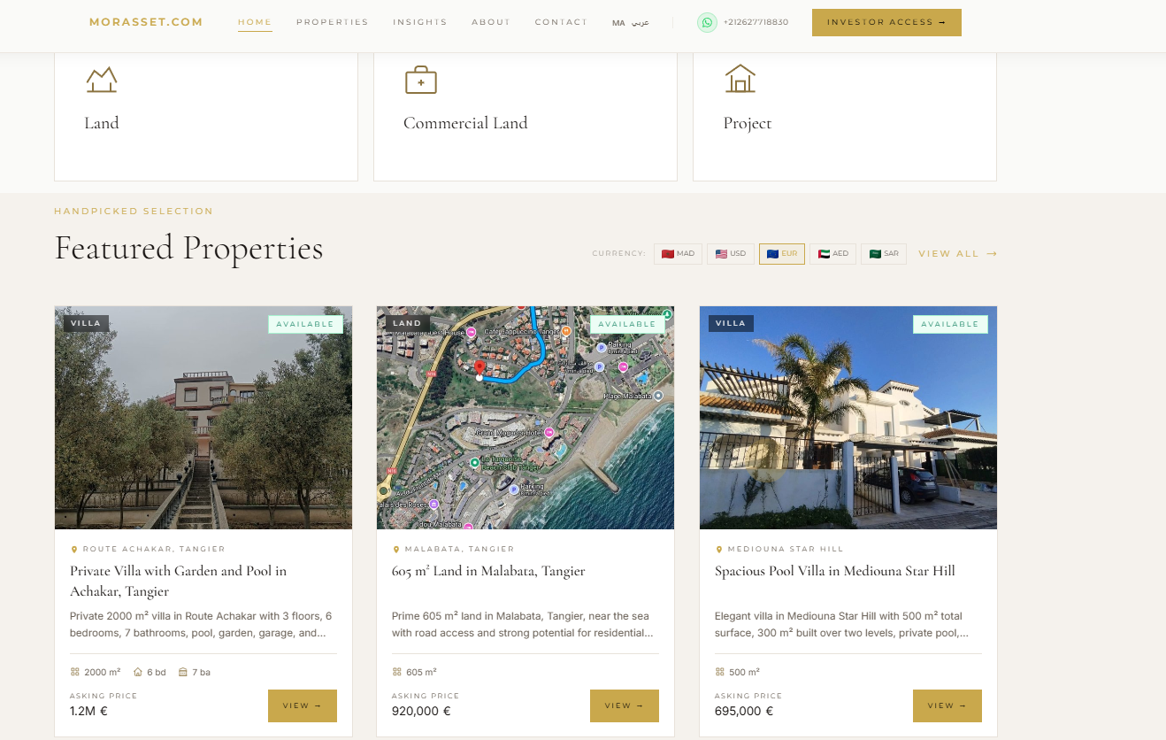Click the area icon beside 2000 m²
Viewport: 1166px width, 740px height.
point(75,672)
